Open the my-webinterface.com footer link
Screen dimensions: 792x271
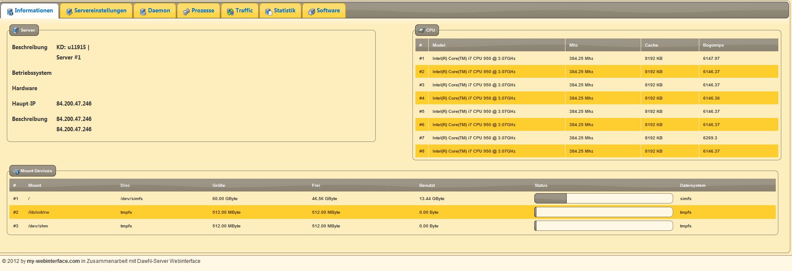tap(53, 261)
